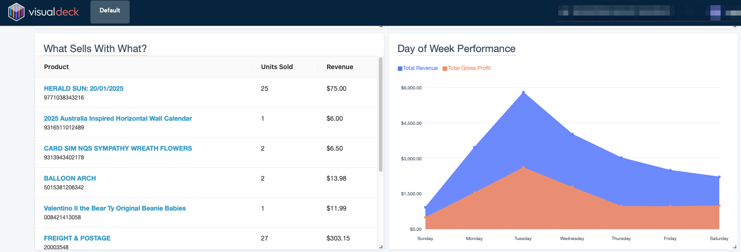Open the FREIGHT & POSTAGE product link
The width and height of the screenshot is (741, 252).
tap(77, 238)
